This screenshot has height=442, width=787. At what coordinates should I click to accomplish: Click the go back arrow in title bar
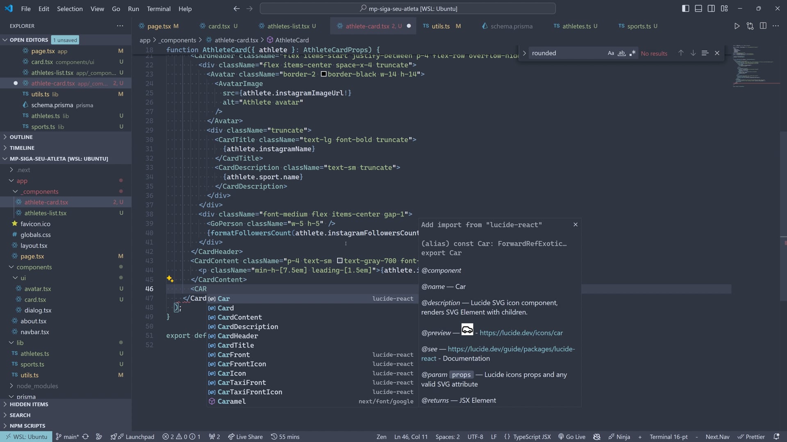coord(237,9)
